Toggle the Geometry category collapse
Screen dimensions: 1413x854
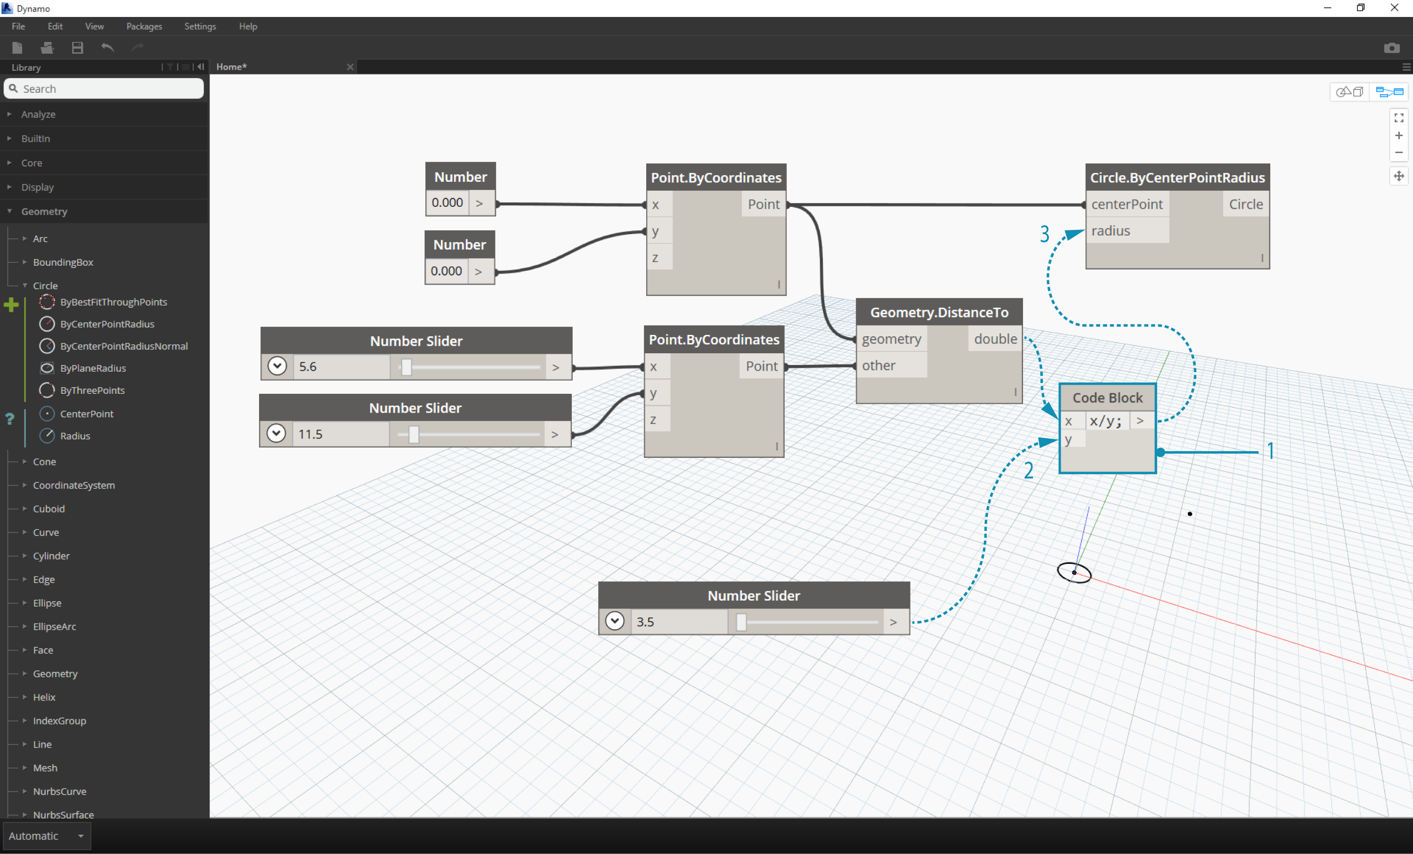tap(12, 210)
